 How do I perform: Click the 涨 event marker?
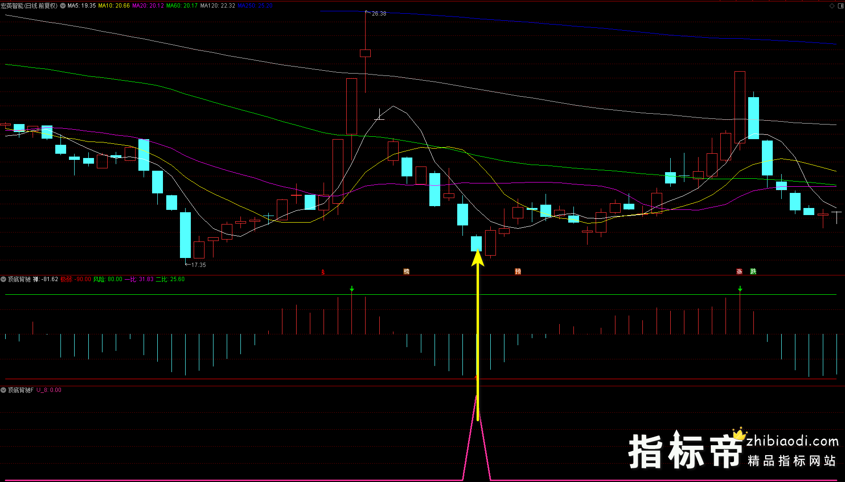coord(739,272)
